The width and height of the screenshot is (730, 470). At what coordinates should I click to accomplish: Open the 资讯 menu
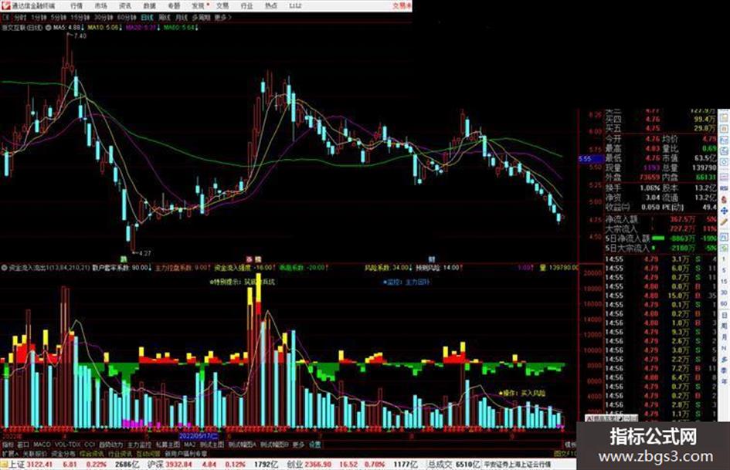[125, 5]
